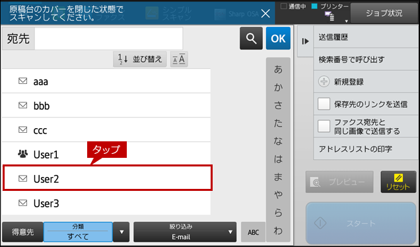Select the User1 group destination
Viewport: 420px width, 247px height.
click(106, 155)
